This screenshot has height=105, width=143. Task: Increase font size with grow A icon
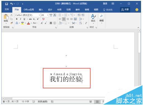pyautogui.click(x=42, y=23)
